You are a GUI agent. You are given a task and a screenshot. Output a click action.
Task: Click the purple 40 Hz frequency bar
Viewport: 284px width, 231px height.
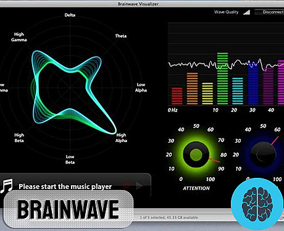(268, 86)
